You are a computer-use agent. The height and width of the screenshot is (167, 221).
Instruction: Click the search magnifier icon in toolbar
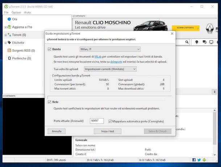pyautogui.click(x=187, y=42)
